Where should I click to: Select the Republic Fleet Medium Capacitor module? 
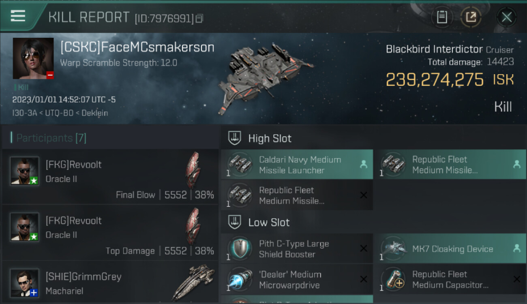point(450,280)
